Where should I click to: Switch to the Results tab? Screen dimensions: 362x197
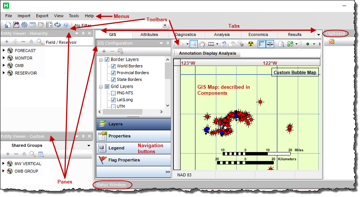click(x=294, y=34)
